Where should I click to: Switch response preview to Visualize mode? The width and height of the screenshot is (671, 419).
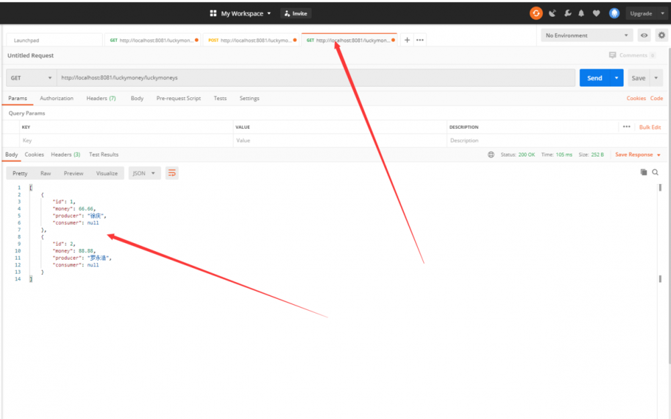(107, 173)
